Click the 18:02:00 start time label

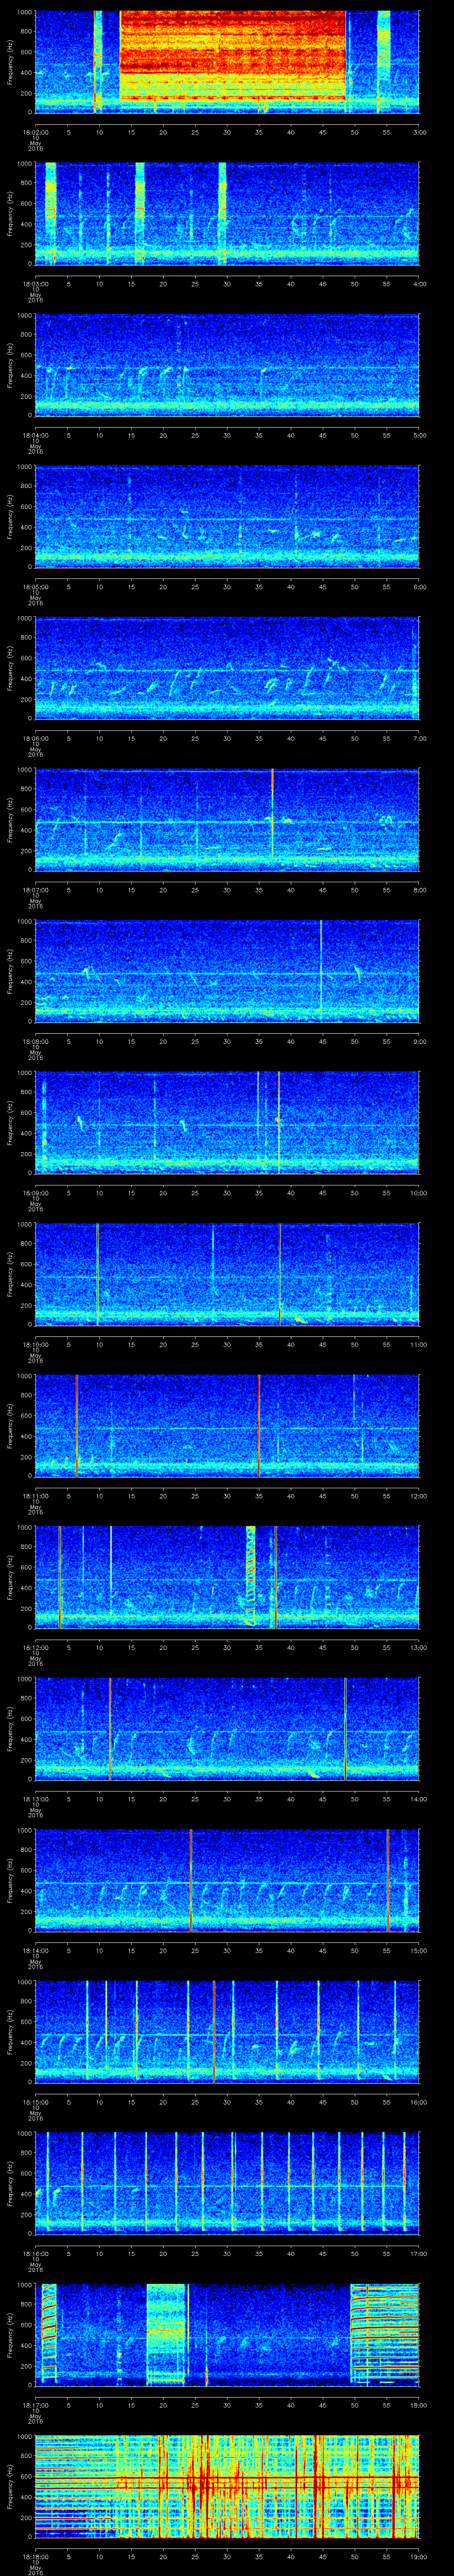coord(35,132)
